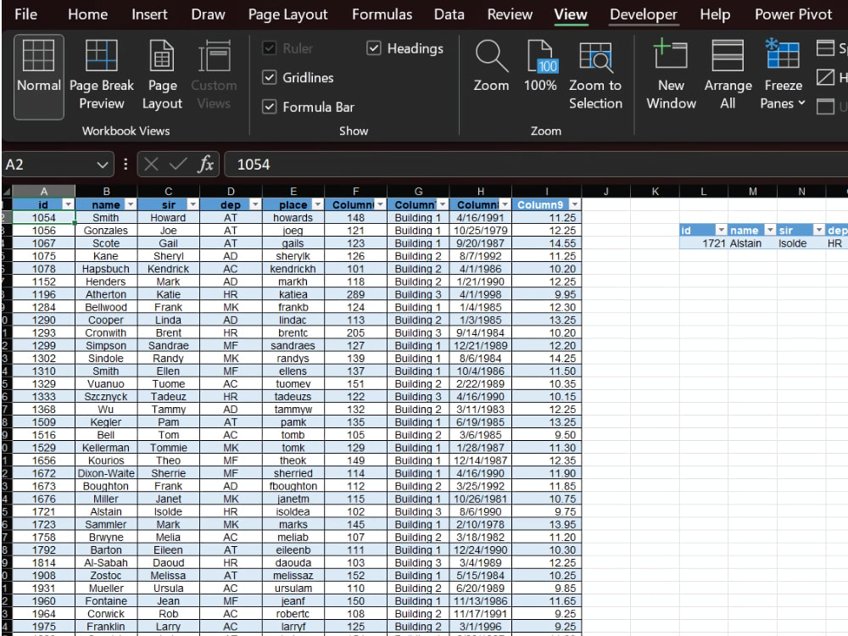
Task: Click the cell containing Szcznyck
Action: pos(106,396)
